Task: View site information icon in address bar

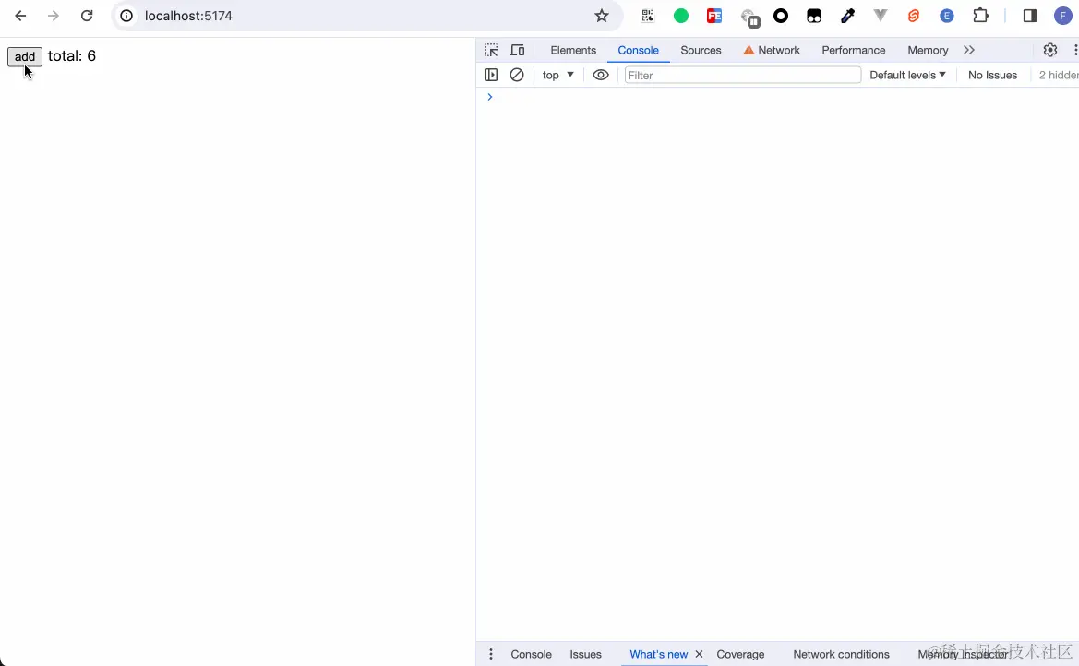Action: coord(126,16)
